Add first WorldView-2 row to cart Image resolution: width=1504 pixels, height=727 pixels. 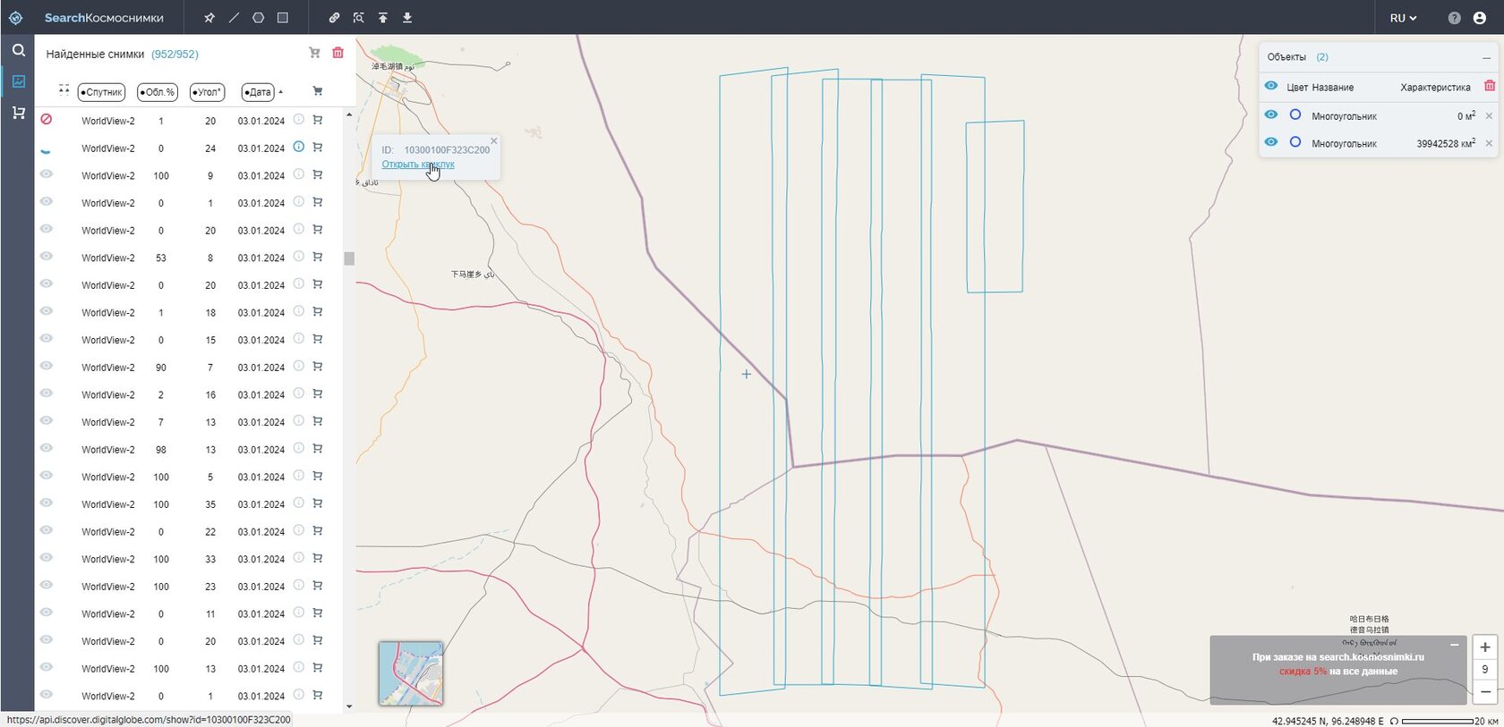317,120
